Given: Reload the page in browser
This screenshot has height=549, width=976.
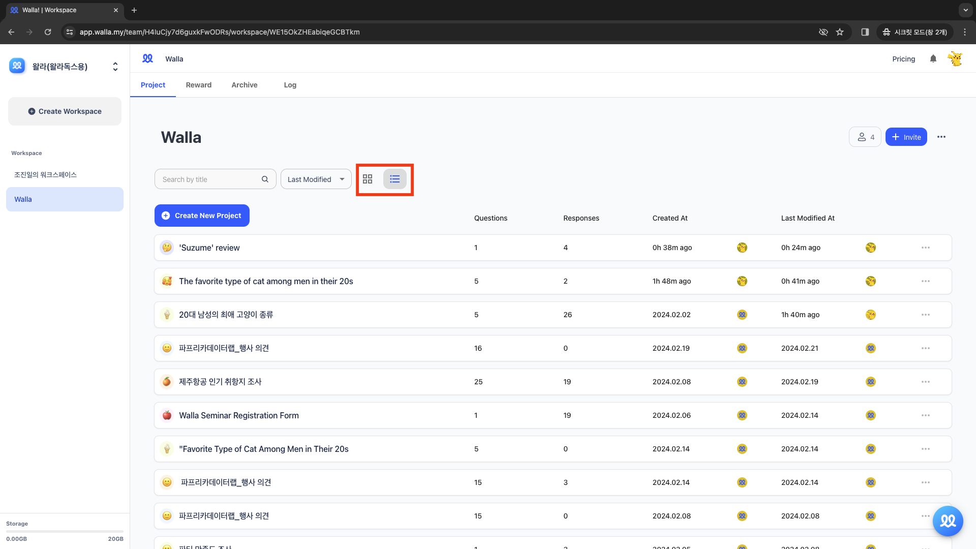Looking at the screenshot, I should coord(48,32).
